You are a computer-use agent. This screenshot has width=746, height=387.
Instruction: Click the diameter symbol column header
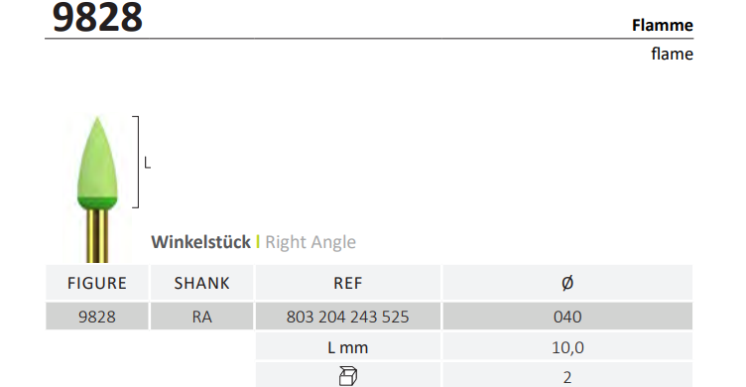pyautogui.click(x=567, y=283)
